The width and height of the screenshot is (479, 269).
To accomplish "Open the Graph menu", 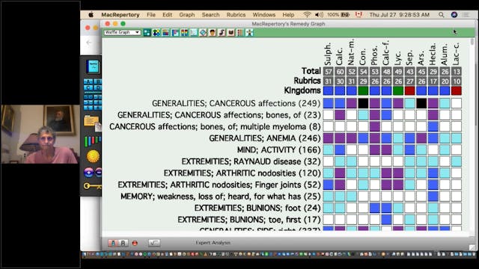I will tap(187, 15).
